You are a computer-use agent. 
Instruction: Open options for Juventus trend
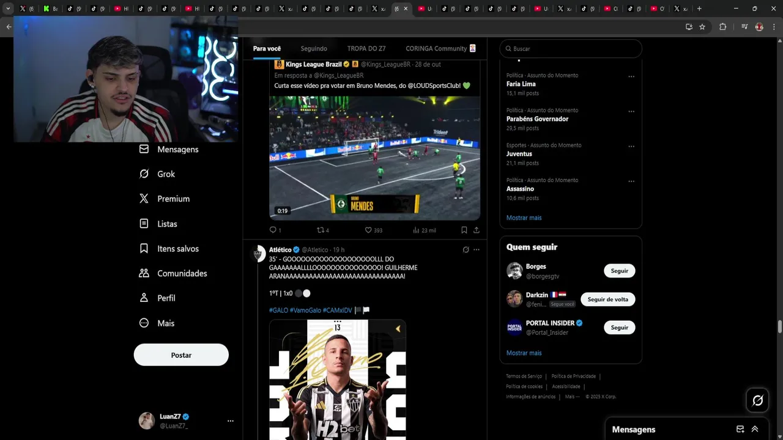pyautogui.click(x=631, y=146)
